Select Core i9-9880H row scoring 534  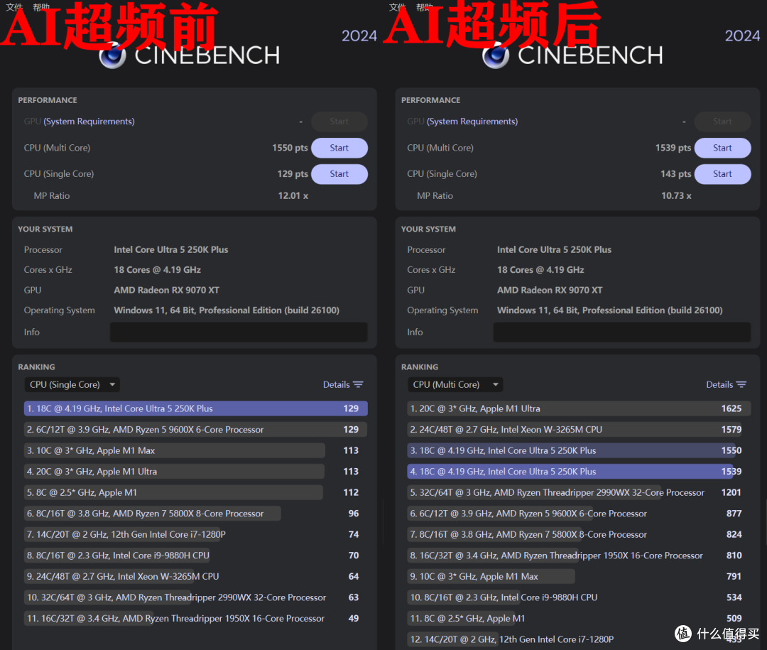(x=580, y=597)
